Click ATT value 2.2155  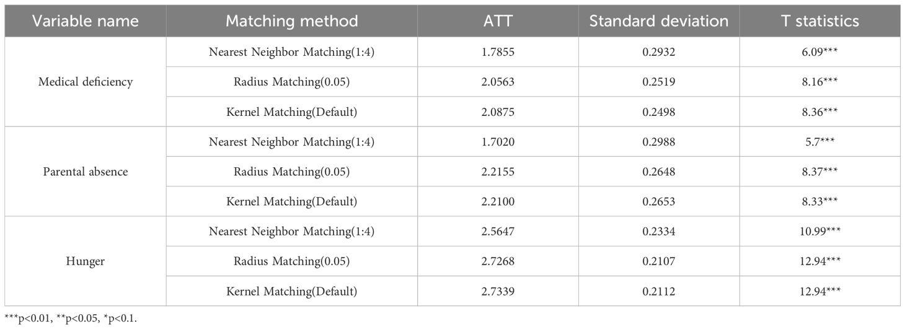pos(497,172)
